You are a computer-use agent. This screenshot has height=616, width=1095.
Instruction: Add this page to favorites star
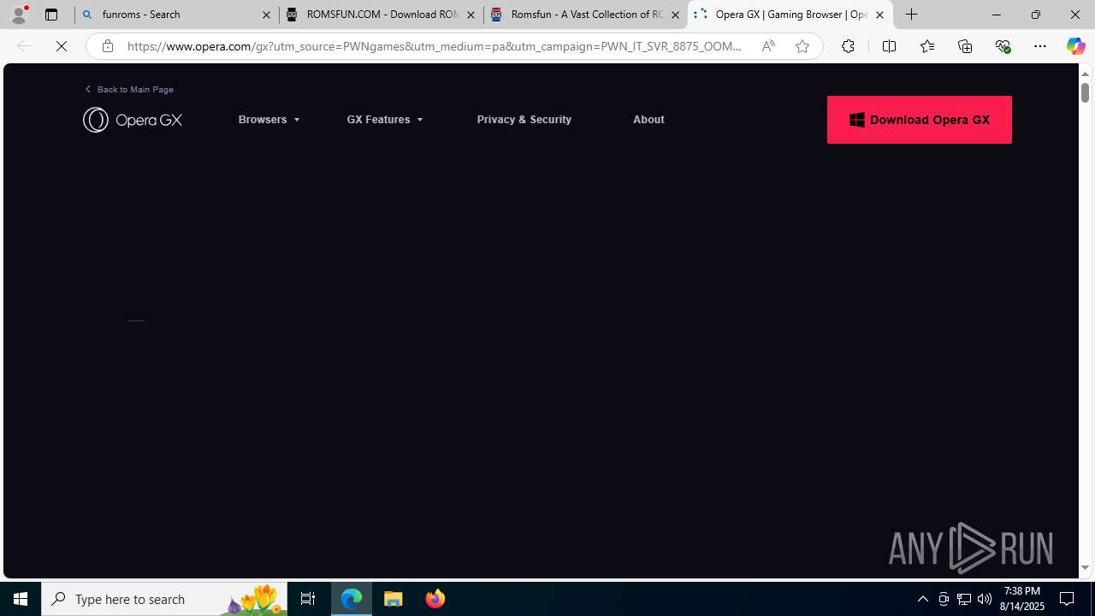point(802,46)
